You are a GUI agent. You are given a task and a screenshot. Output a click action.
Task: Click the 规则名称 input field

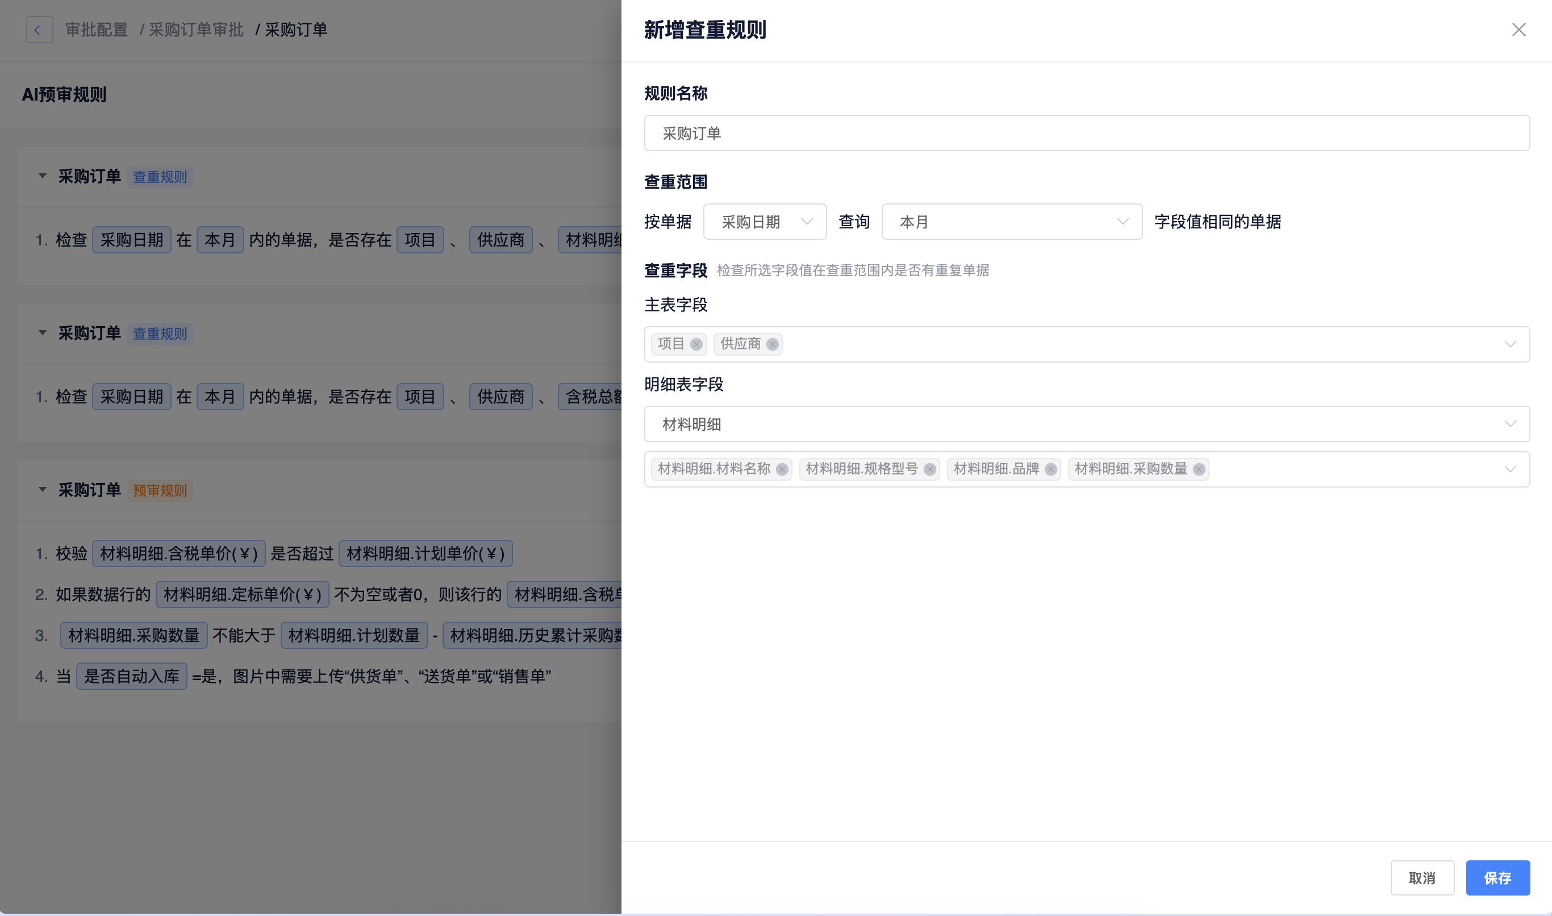1086,134
